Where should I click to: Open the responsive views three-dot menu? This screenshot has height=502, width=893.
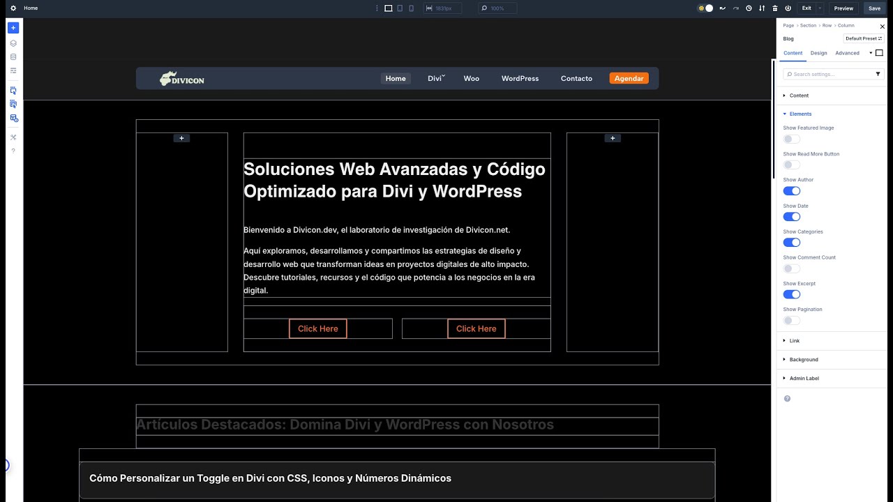coord(377,8)
